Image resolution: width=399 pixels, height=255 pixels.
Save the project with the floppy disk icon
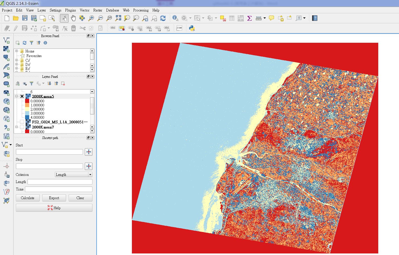click(x=25, y=18)
